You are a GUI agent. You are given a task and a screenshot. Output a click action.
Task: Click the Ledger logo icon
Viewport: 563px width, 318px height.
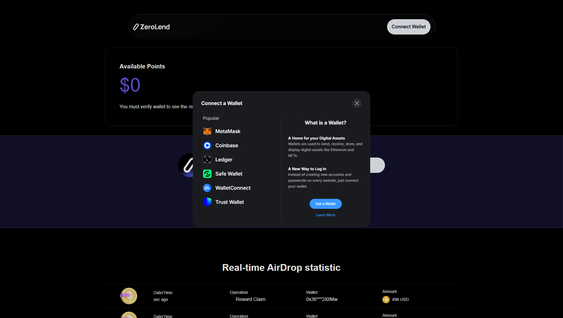click(207, 160)
